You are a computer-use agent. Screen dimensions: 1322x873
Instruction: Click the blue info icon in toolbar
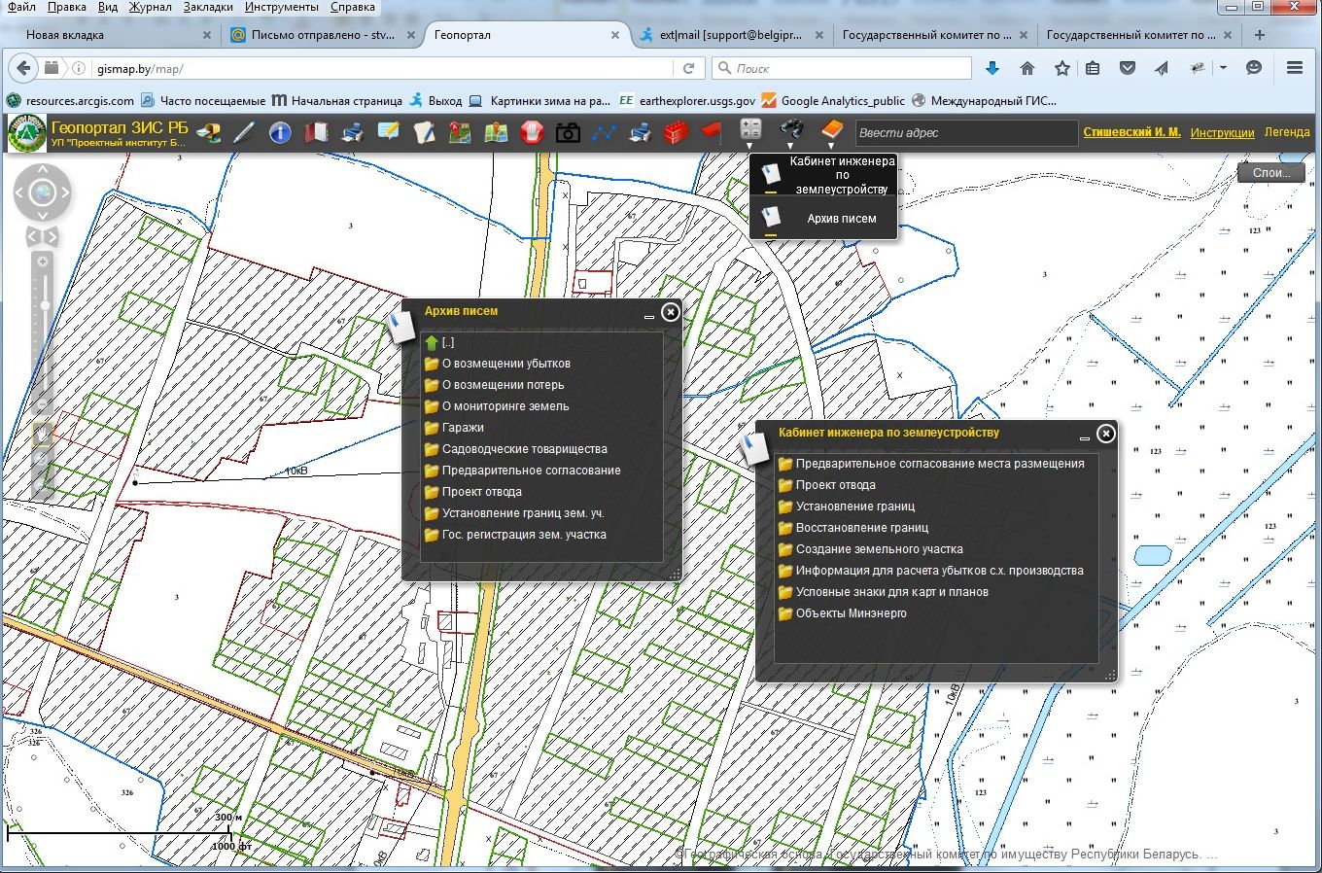click(x=280, y=132)
